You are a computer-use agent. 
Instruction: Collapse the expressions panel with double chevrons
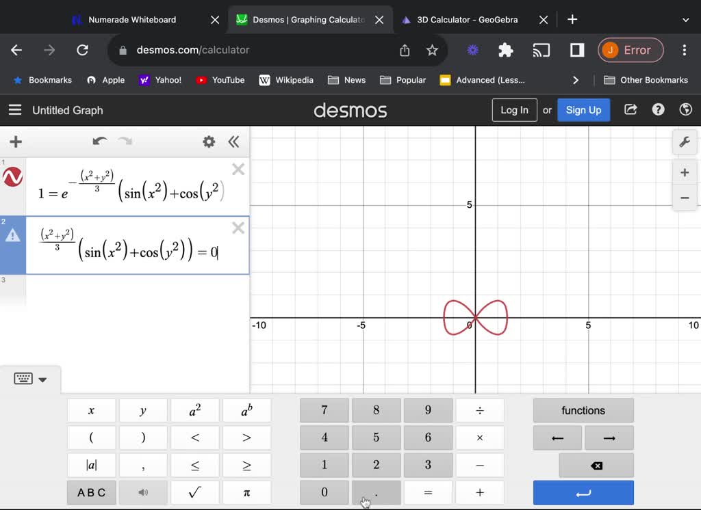(x=233, y=142)
